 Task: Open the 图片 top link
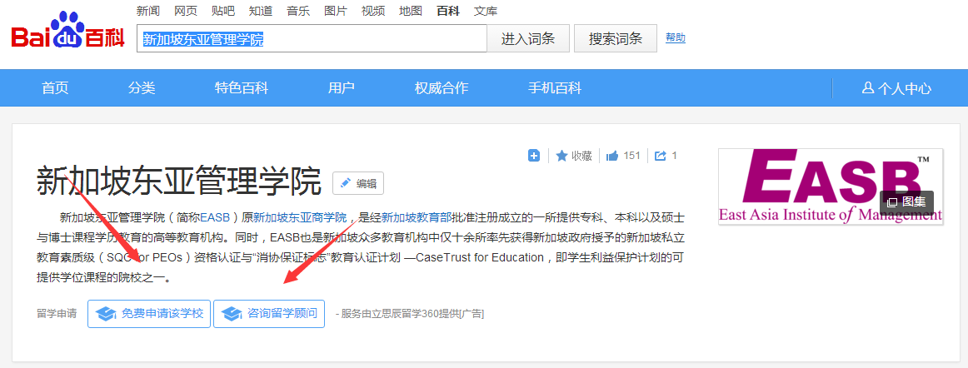coord(335,11)
